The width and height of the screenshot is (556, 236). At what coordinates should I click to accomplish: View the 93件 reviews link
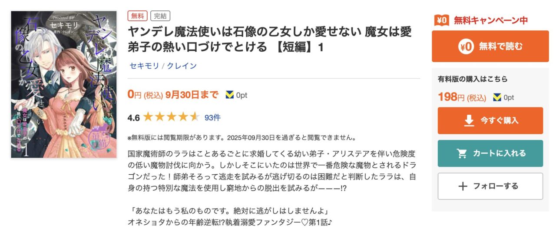click(x=213, y=117)
